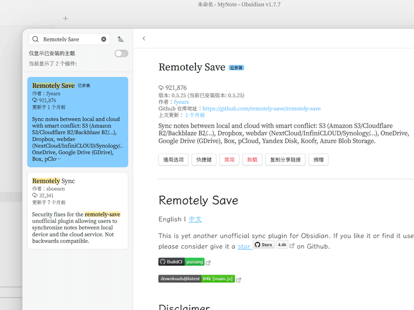414x310 pixels.
Task: Click the Remotely Save readme heading
Action: coord(198,200)
